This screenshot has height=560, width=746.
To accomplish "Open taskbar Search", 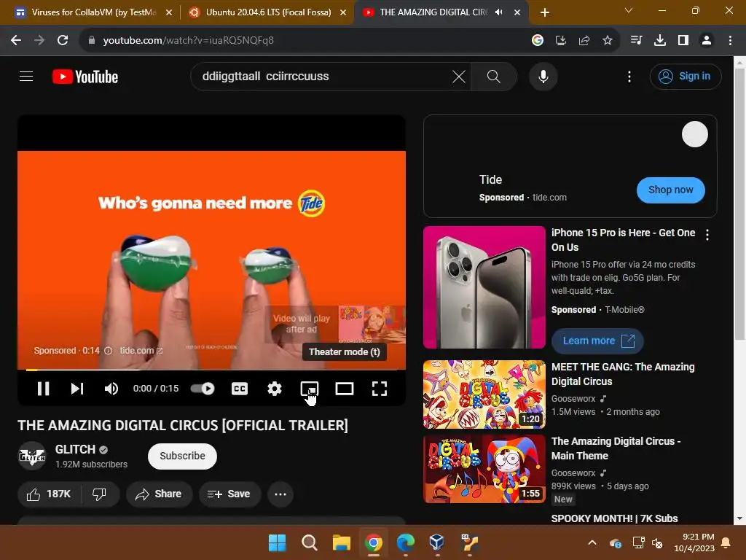I will click(309, 542).
